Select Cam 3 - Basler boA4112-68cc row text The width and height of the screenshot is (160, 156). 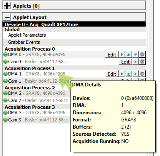(38, 120)
